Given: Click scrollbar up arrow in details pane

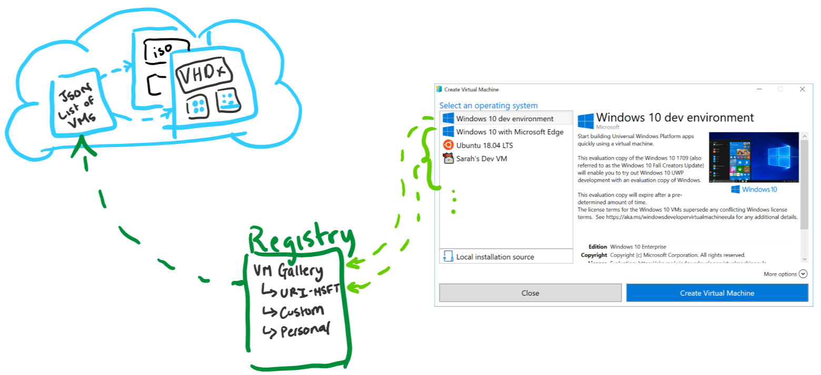Looking at the screenshot, I should 804,136.
